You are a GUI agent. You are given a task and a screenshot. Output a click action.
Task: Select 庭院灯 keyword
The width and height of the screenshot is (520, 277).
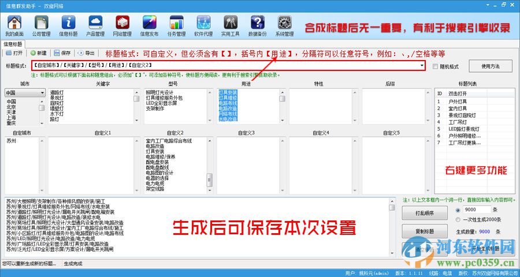57,103
